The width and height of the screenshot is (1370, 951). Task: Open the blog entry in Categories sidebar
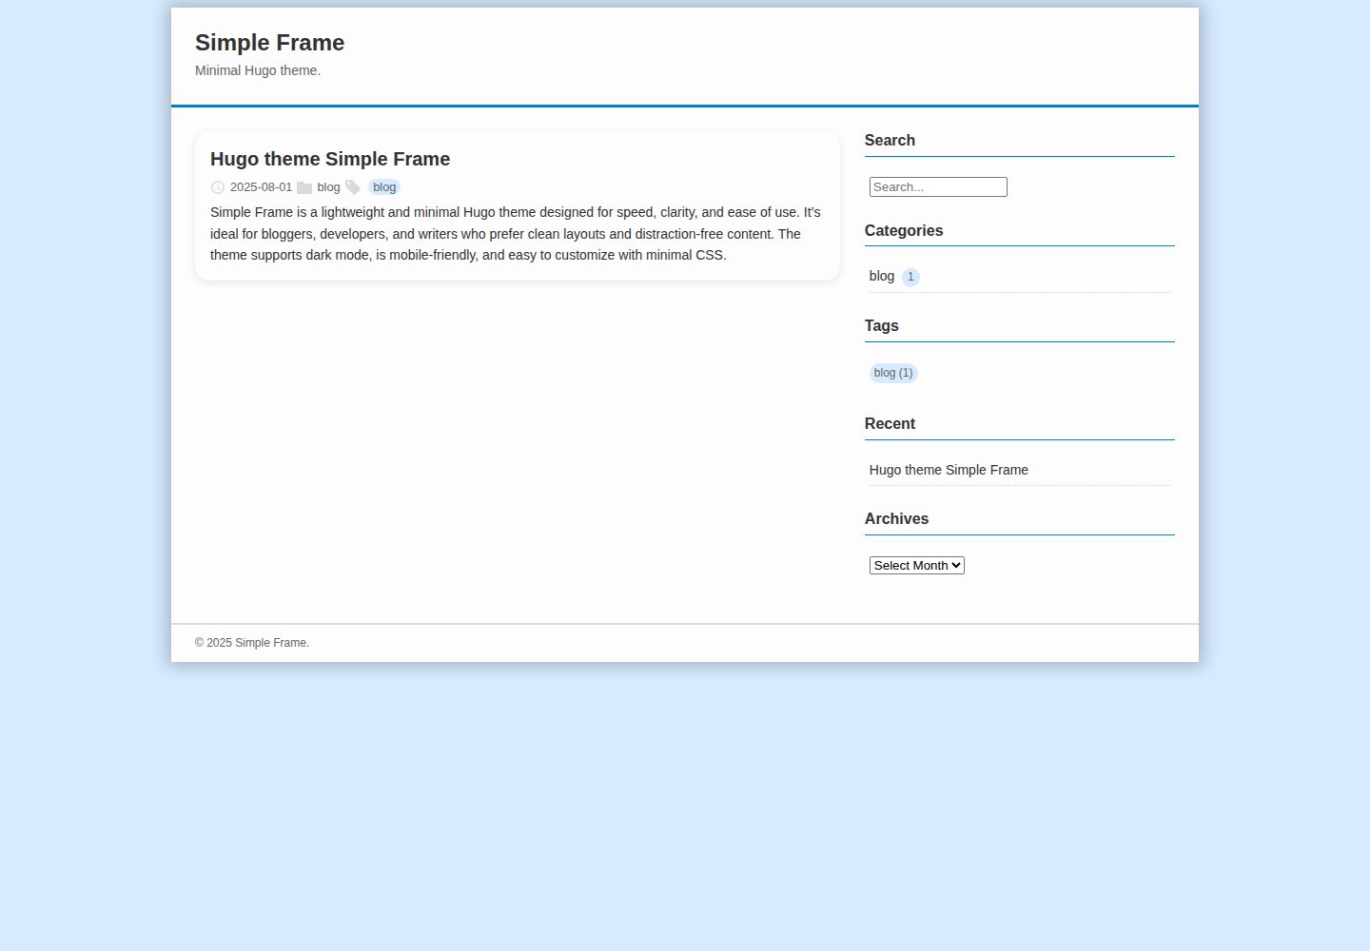882,276
